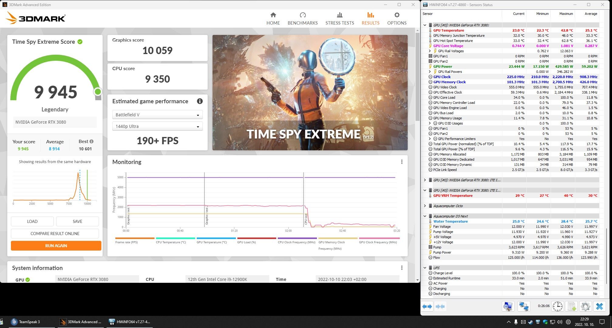Expand GPU Performance Limiters row
The image size is (612, 328).
click(x=430, y=139)
